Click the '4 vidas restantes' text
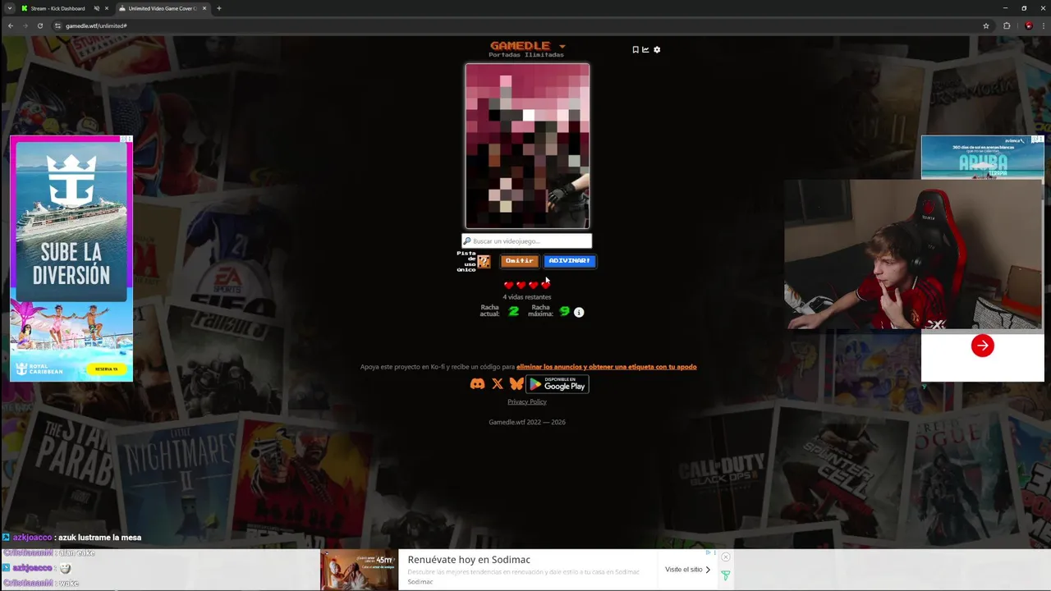The image size is (1051, 591). 527,297
